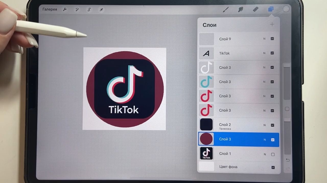The height and width of the screenshot is (183, 327).
Task: Select the Paint brush tool
Action: [x=226, y=10]
